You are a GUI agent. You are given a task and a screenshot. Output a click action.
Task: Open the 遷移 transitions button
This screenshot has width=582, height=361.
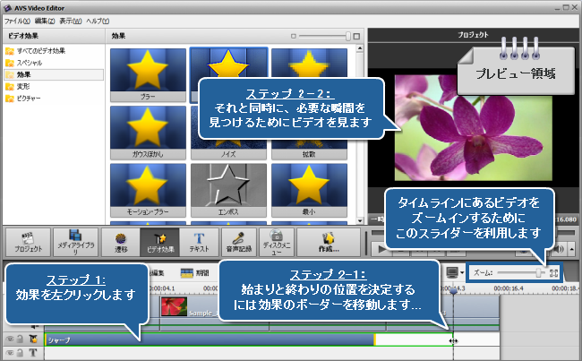[121, 242]
